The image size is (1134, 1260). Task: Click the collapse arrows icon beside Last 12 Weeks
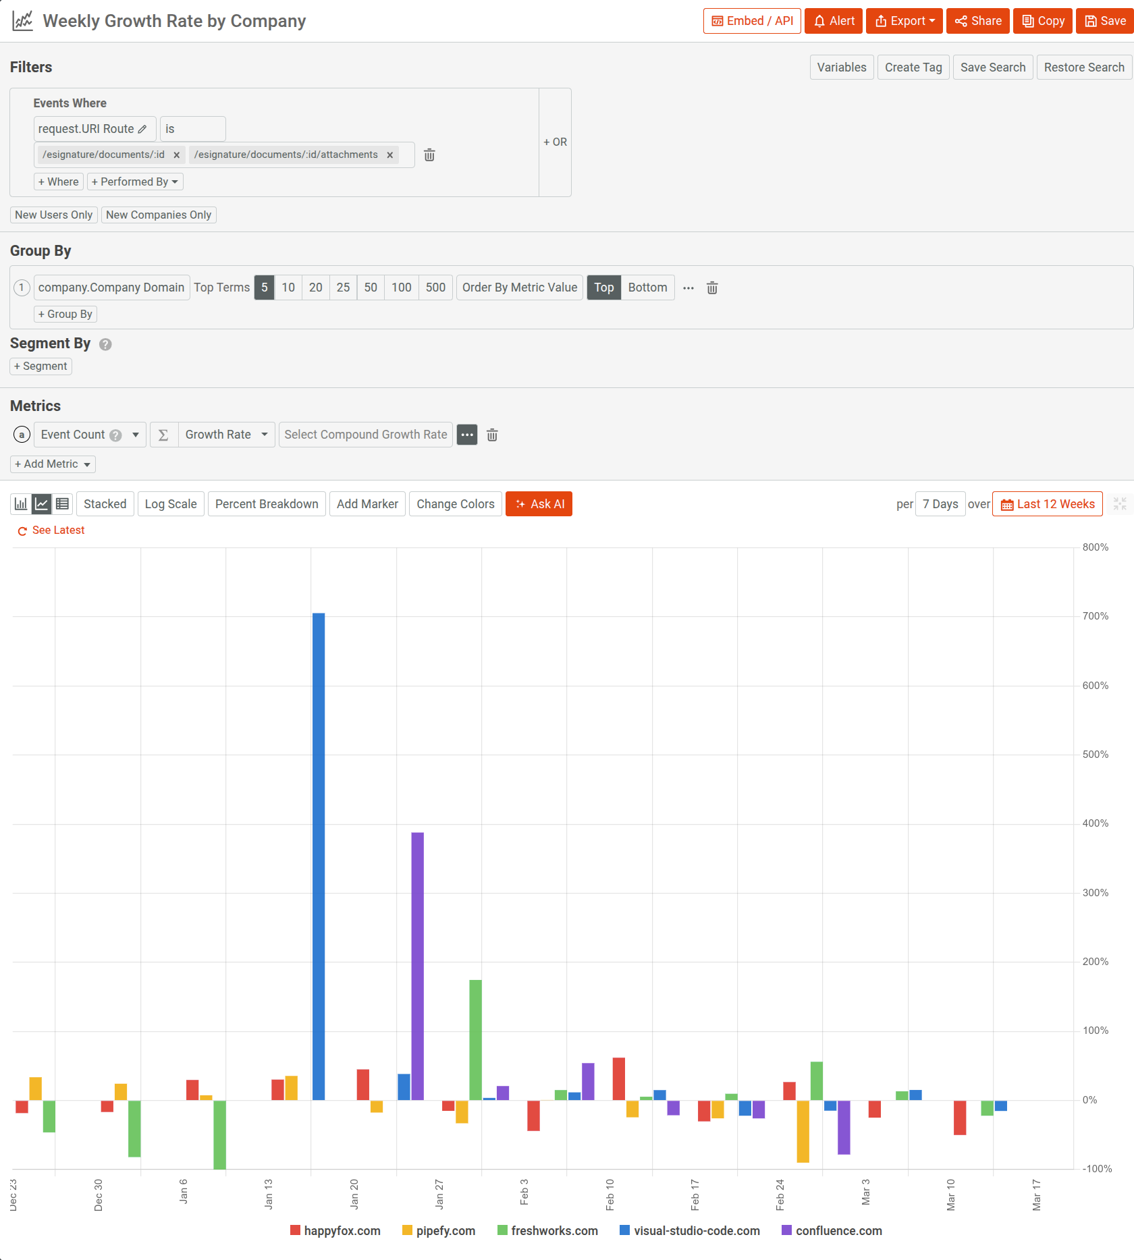pos(1120,503)
